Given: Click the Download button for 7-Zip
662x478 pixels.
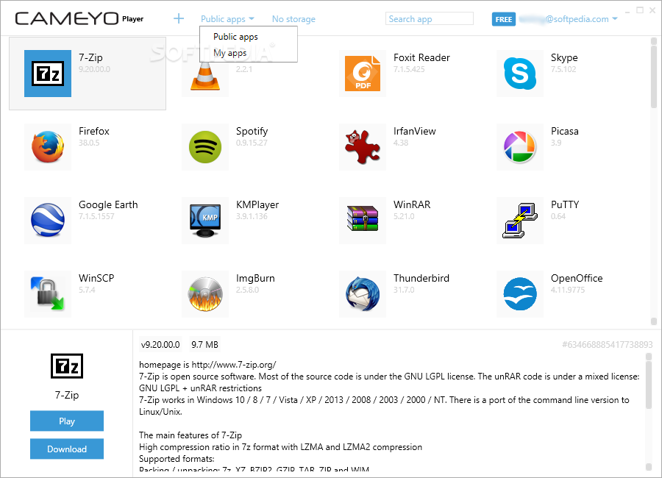Looking at the screenshot, I should click(x=67, y=449).
